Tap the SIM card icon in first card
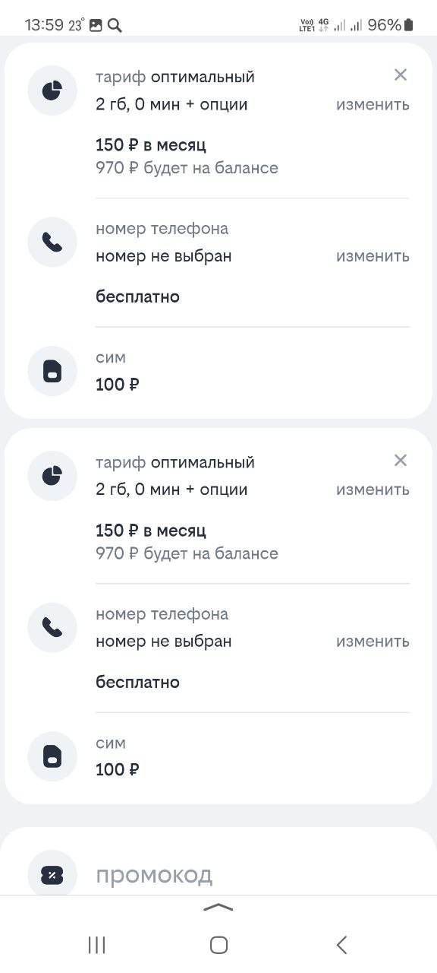This screenshot has width=437, height=973. [52, 371]
